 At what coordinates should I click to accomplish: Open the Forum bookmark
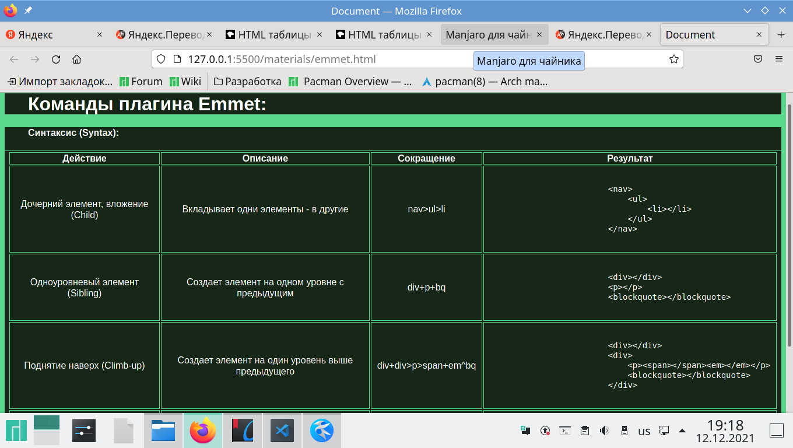coord(141,82)
